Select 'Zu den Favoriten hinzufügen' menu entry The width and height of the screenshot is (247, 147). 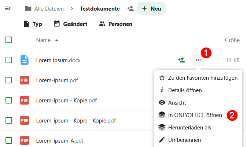click(202, 78)
